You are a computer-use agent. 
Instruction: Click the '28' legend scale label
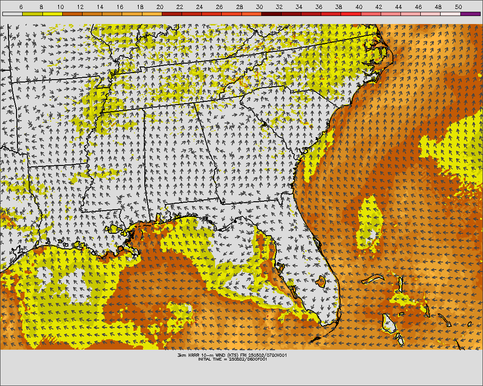pyautogui.click(x=239, y=7)
